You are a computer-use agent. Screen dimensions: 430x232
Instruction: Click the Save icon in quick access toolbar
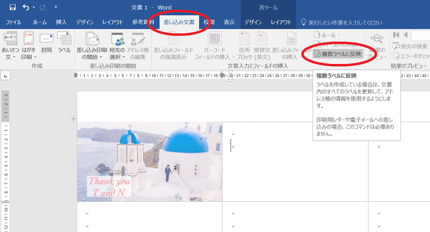[x=13, y=7]
